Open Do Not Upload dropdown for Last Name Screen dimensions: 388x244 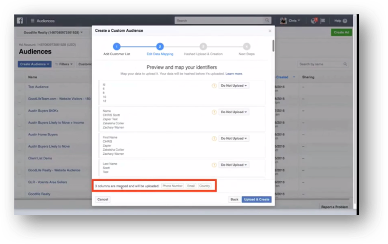[x=233, y=165]
